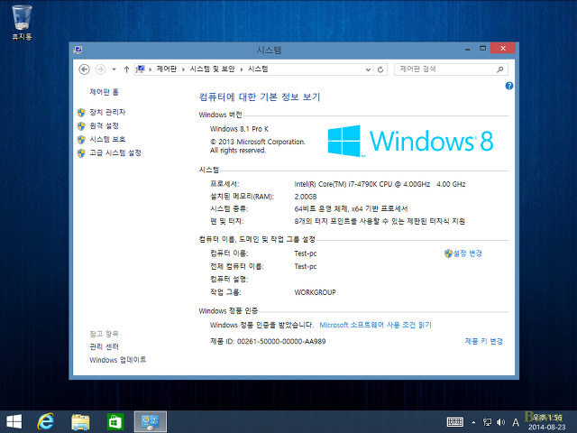Click the 설정 변경 link
577x433 pixels.
467,253
